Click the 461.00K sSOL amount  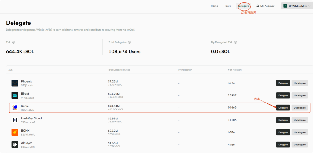[x=116, y=110]
